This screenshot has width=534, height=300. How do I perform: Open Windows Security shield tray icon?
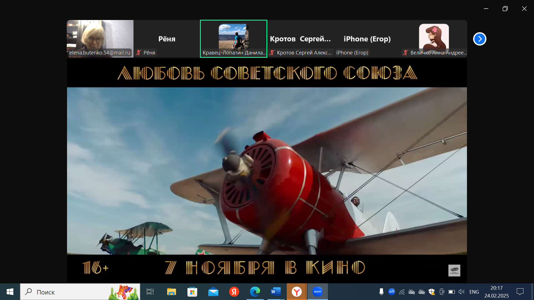click(432, 292)
